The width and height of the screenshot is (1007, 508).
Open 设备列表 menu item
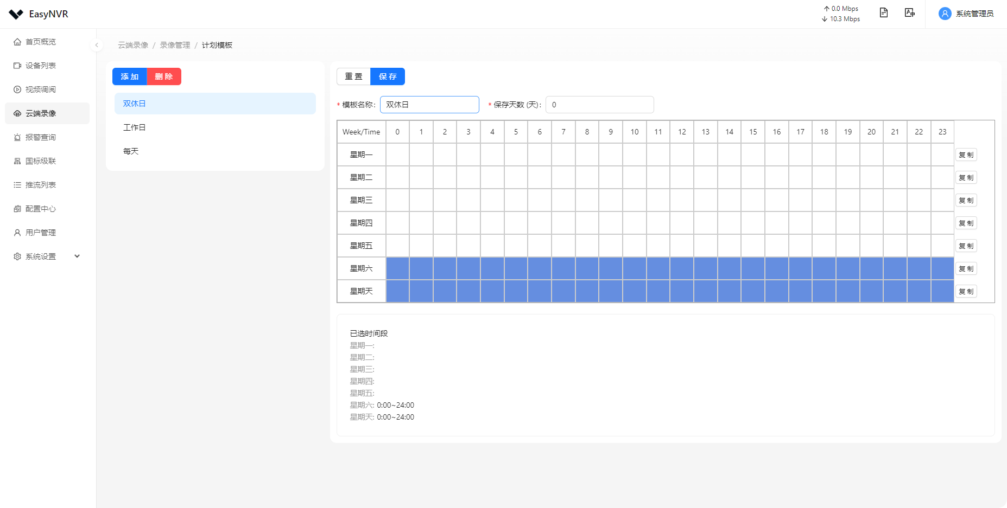pyautogui.click(x=47, y=66)
